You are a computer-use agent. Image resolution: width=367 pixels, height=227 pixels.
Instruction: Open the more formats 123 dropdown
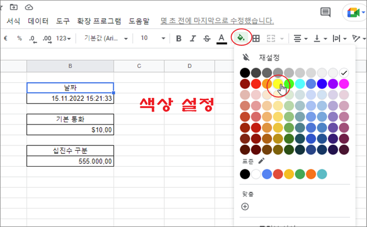[x=63, y=38]
